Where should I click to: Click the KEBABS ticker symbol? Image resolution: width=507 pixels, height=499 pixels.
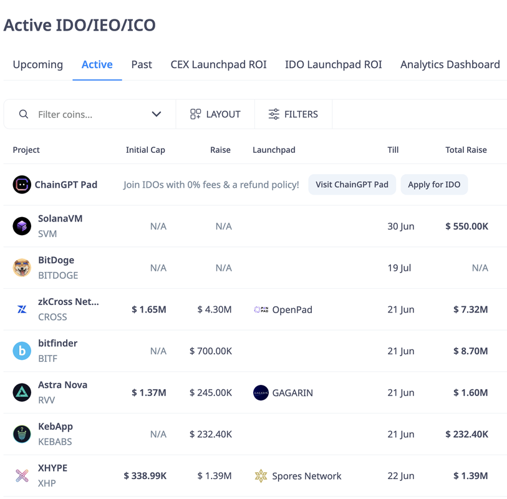click(55, 442)
